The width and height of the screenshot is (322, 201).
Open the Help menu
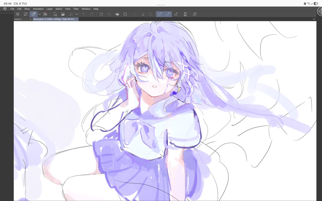pyautogui.click(x=96, y=9)
